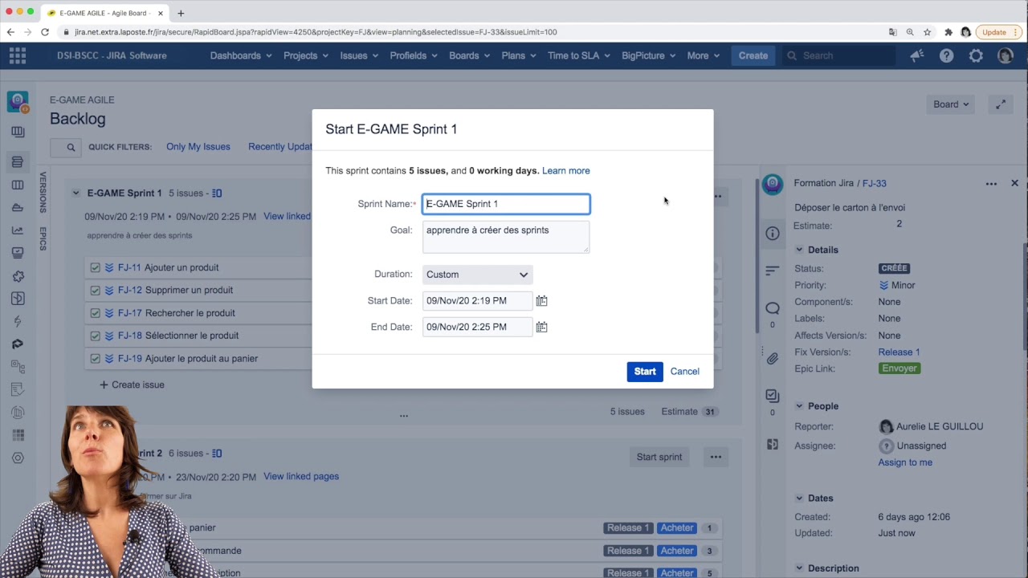This screenshot has width=1028, height=578.
Task: Click the project avatar in sidebar
Action: [x=18, y=102]
